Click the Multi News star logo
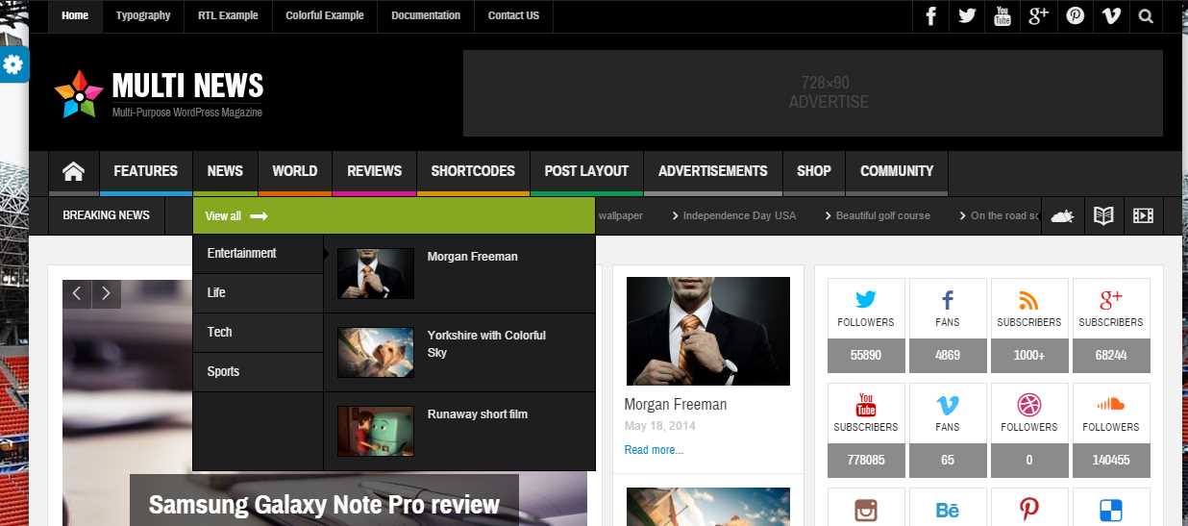 [x=79, y=93]
